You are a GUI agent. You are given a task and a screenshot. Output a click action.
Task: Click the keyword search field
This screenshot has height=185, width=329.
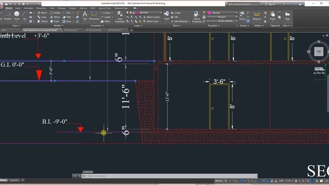coord(243,4)
